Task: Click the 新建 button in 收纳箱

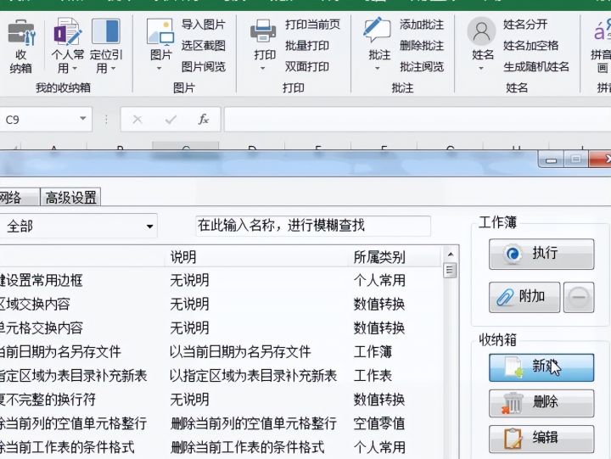Action: pos(541,367)
